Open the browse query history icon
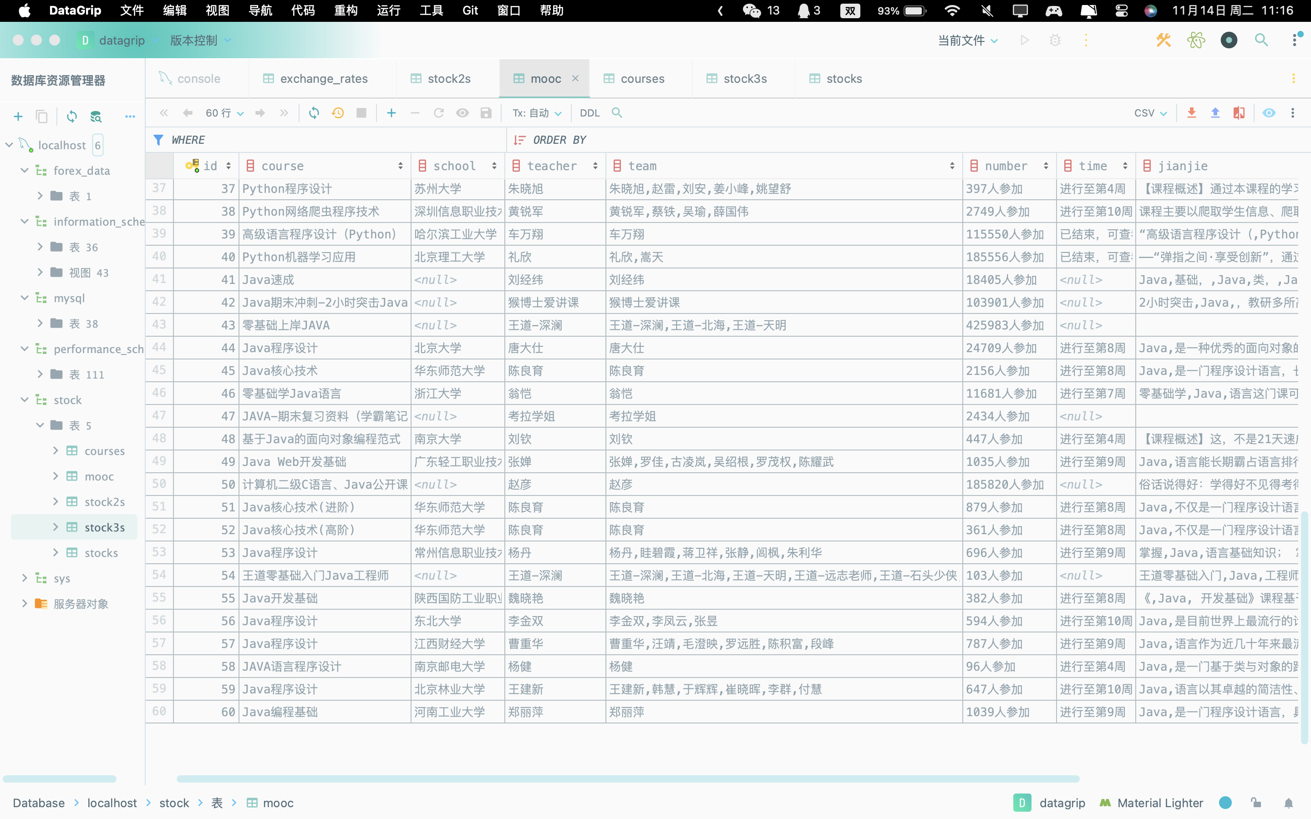 337,113
